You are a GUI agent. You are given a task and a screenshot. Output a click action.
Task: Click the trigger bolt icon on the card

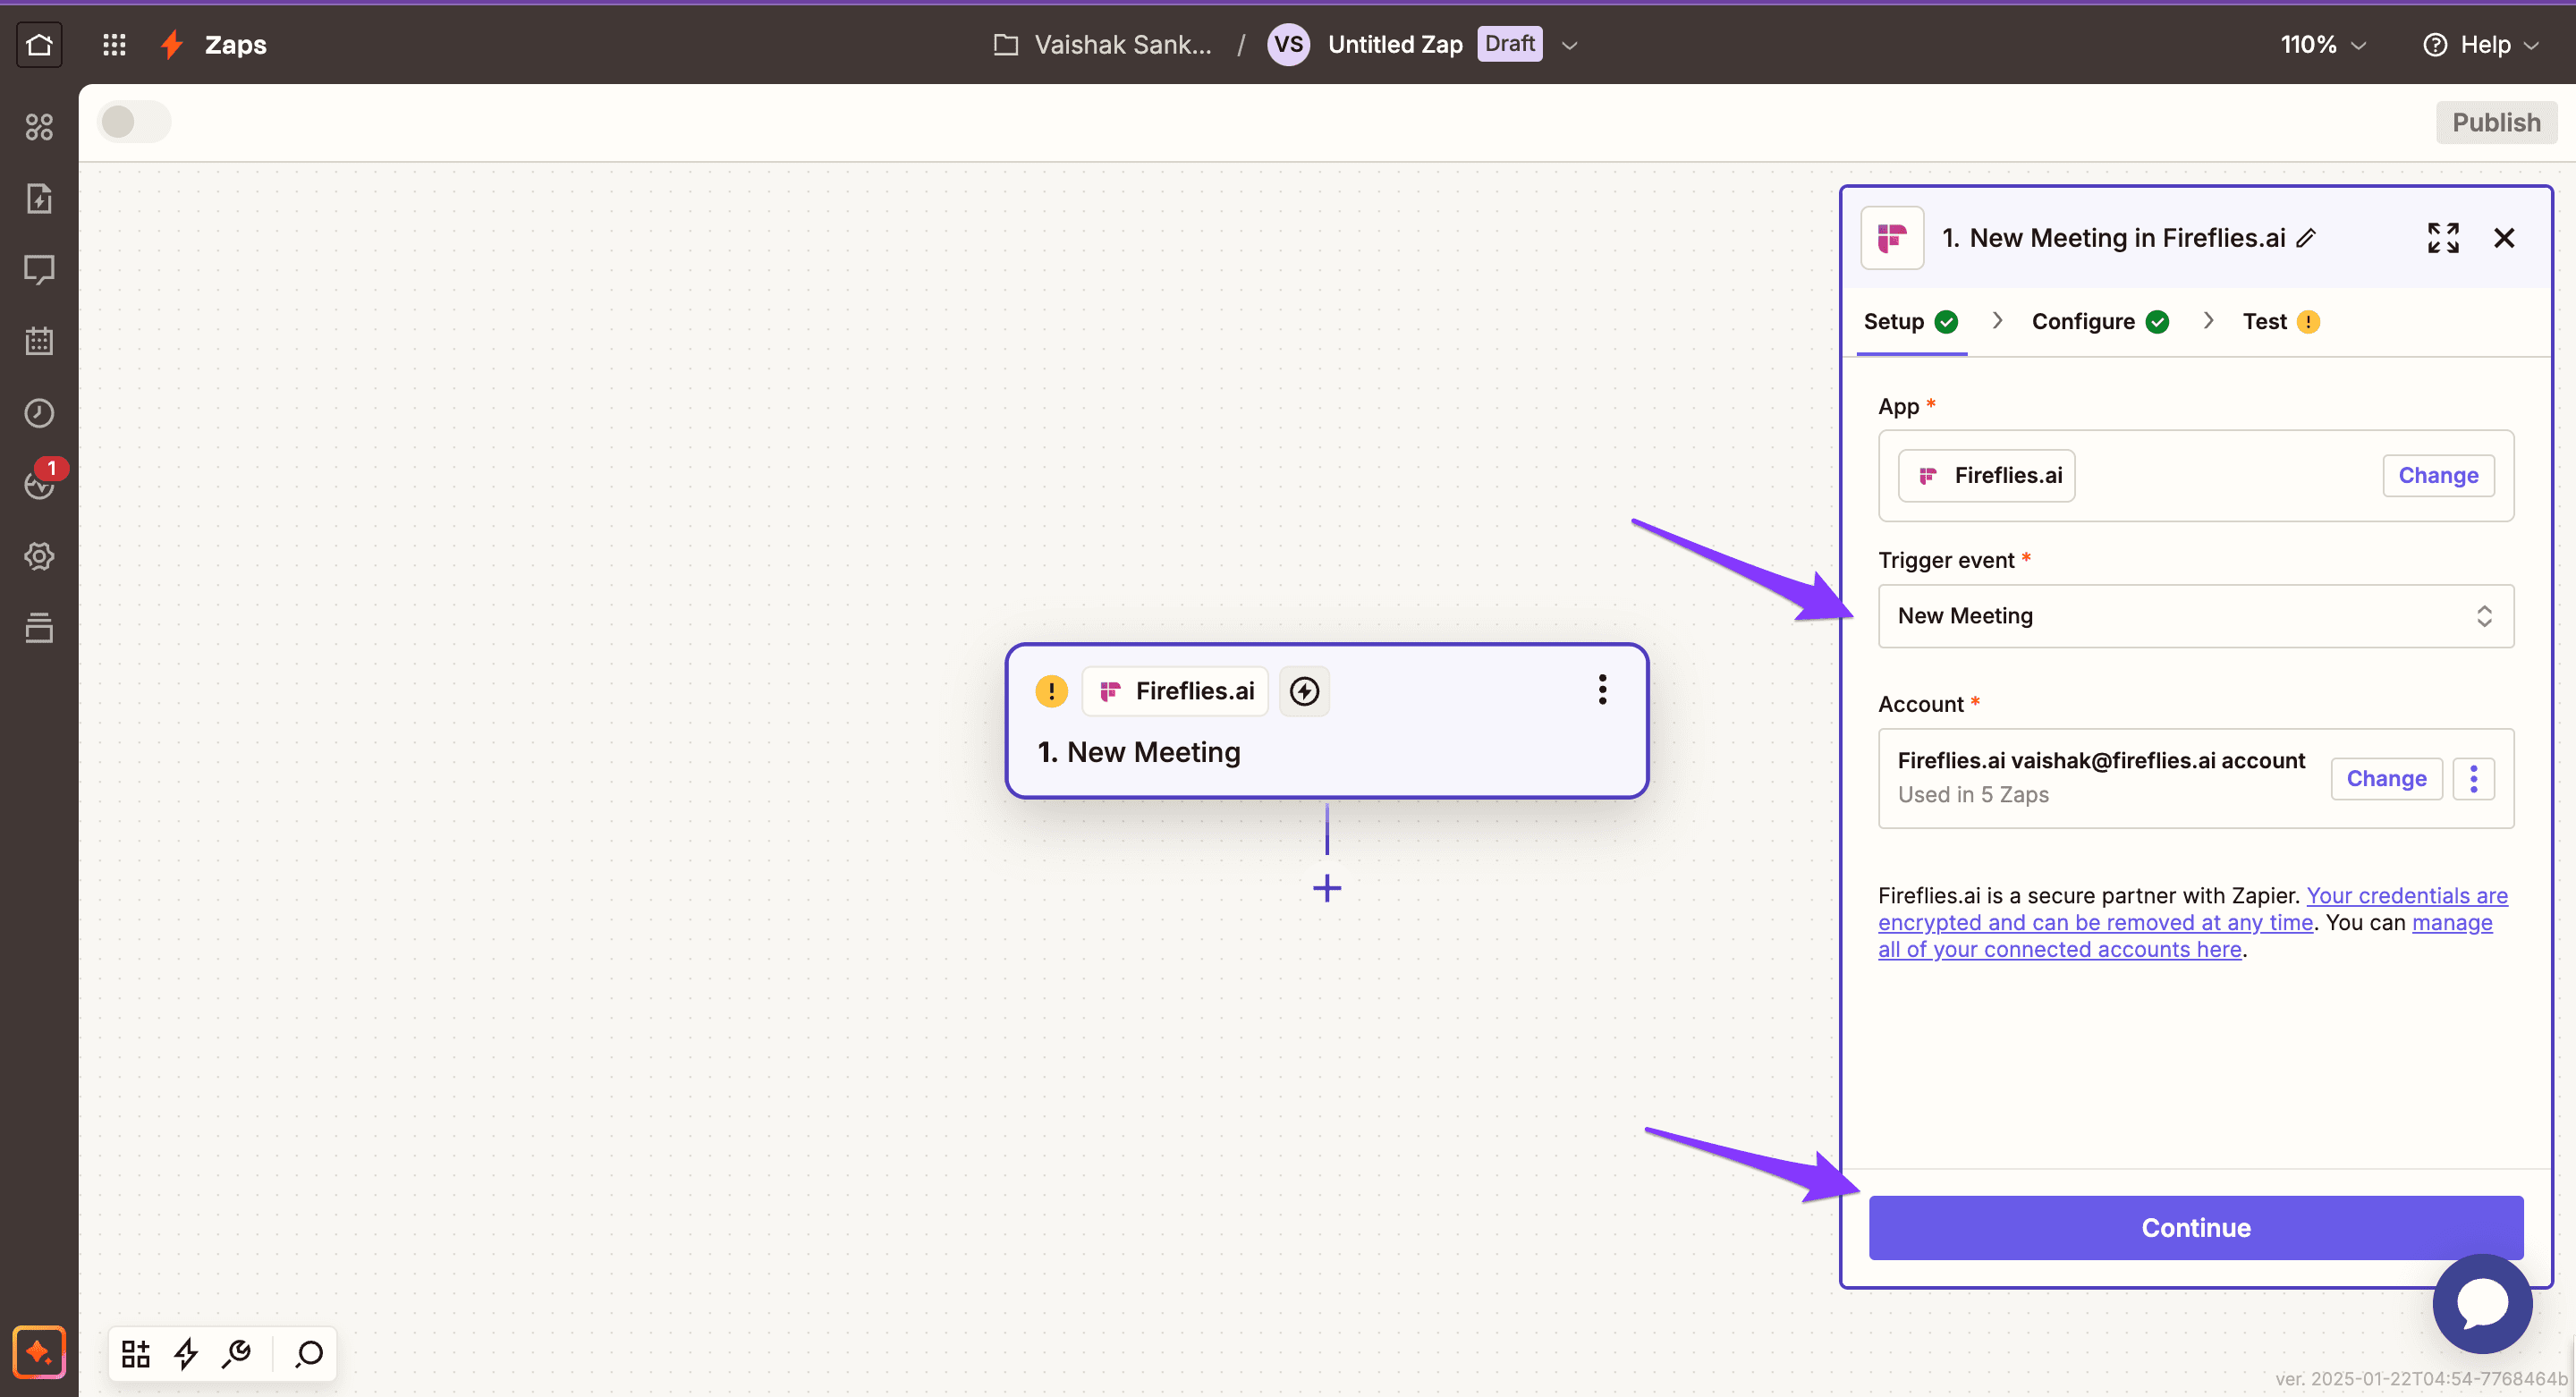(x=1304, y=691)
